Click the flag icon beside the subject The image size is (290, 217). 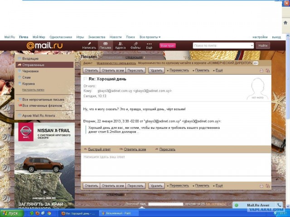click(x=85, y=79)
